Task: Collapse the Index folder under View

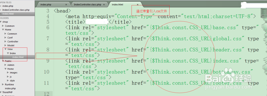Action: 8,53
